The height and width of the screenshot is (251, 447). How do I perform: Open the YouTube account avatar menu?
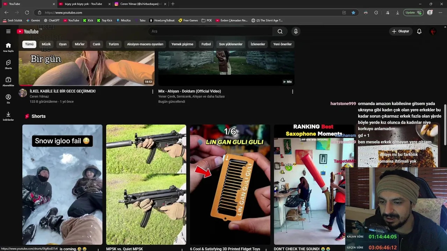tap(433, 31)
